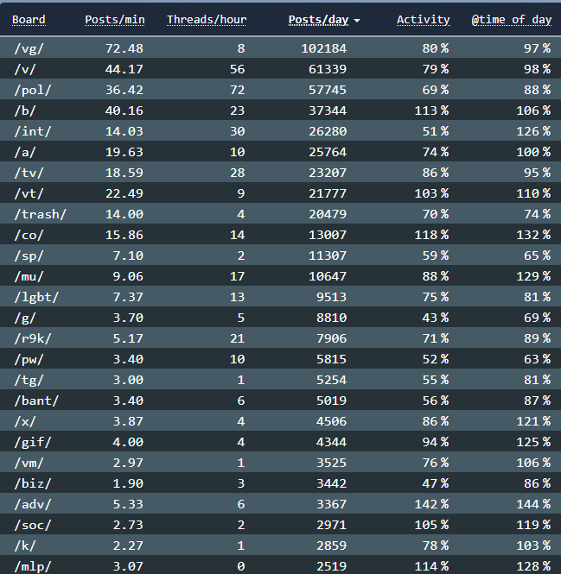Select the /co/ board name

coord(29,235)
